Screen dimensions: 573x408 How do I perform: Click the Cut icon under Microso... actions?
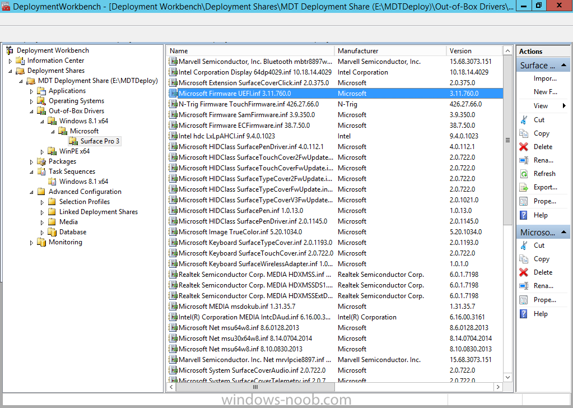[524, 245]
